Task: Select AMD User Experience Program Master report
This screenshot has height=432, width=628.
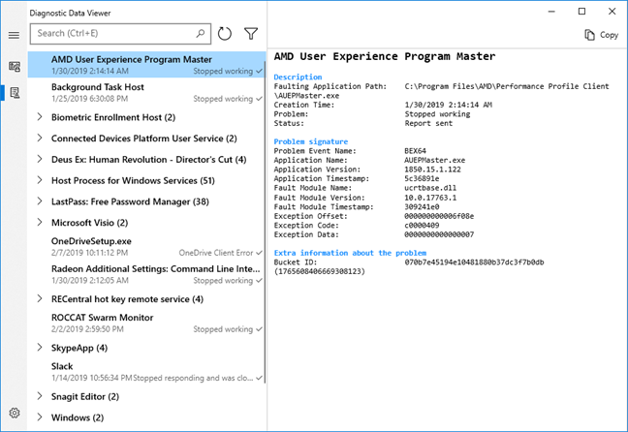Action: click(x=146, y=65)
